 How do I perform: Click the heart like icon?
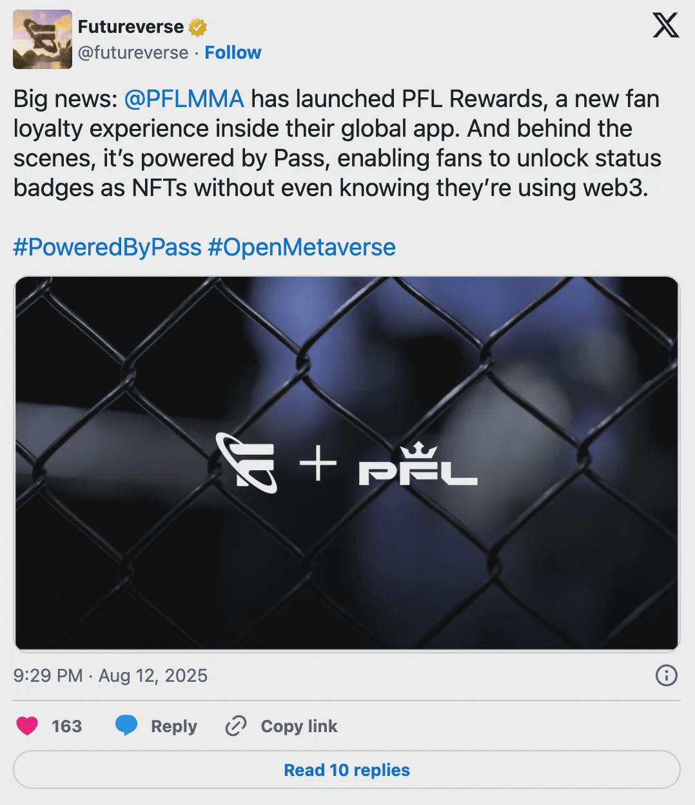tap(27, 726)
